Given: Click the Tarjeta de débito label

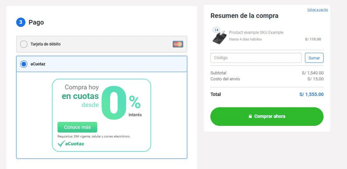Looking at the screenshot, I should tap(45, 44).
